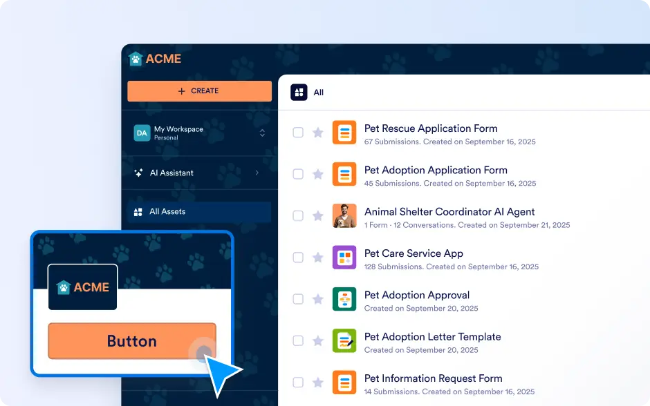Image resolution: width=650 pixels, height=406 pixels.
Task: Click the ACME logo tile in preview card
Action: (x=83, y=287)
